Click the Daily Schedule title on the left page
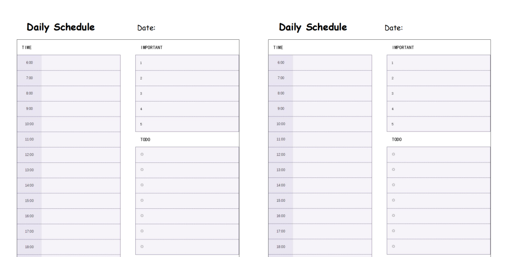 pos(61,27)
